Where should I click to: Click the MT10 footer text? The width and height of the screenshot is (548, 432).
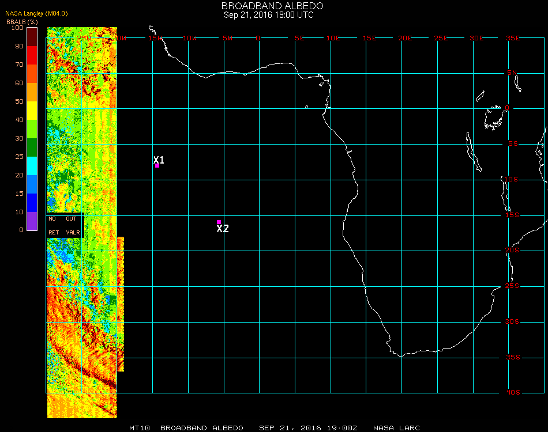(140, 428)
